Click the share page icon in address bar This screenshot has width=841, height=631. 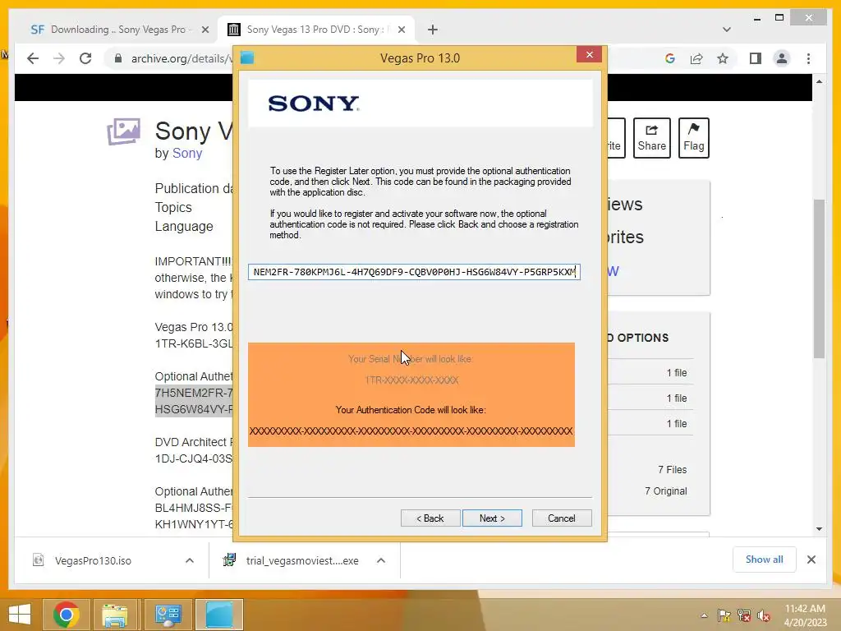(x=696, y=58)
